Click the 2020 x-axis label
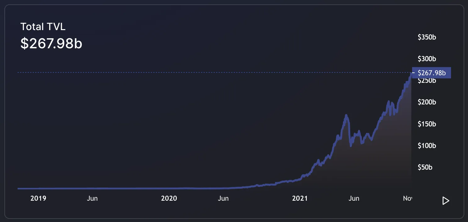The width and height of the screenshot is (468, 222). (169, 198)
